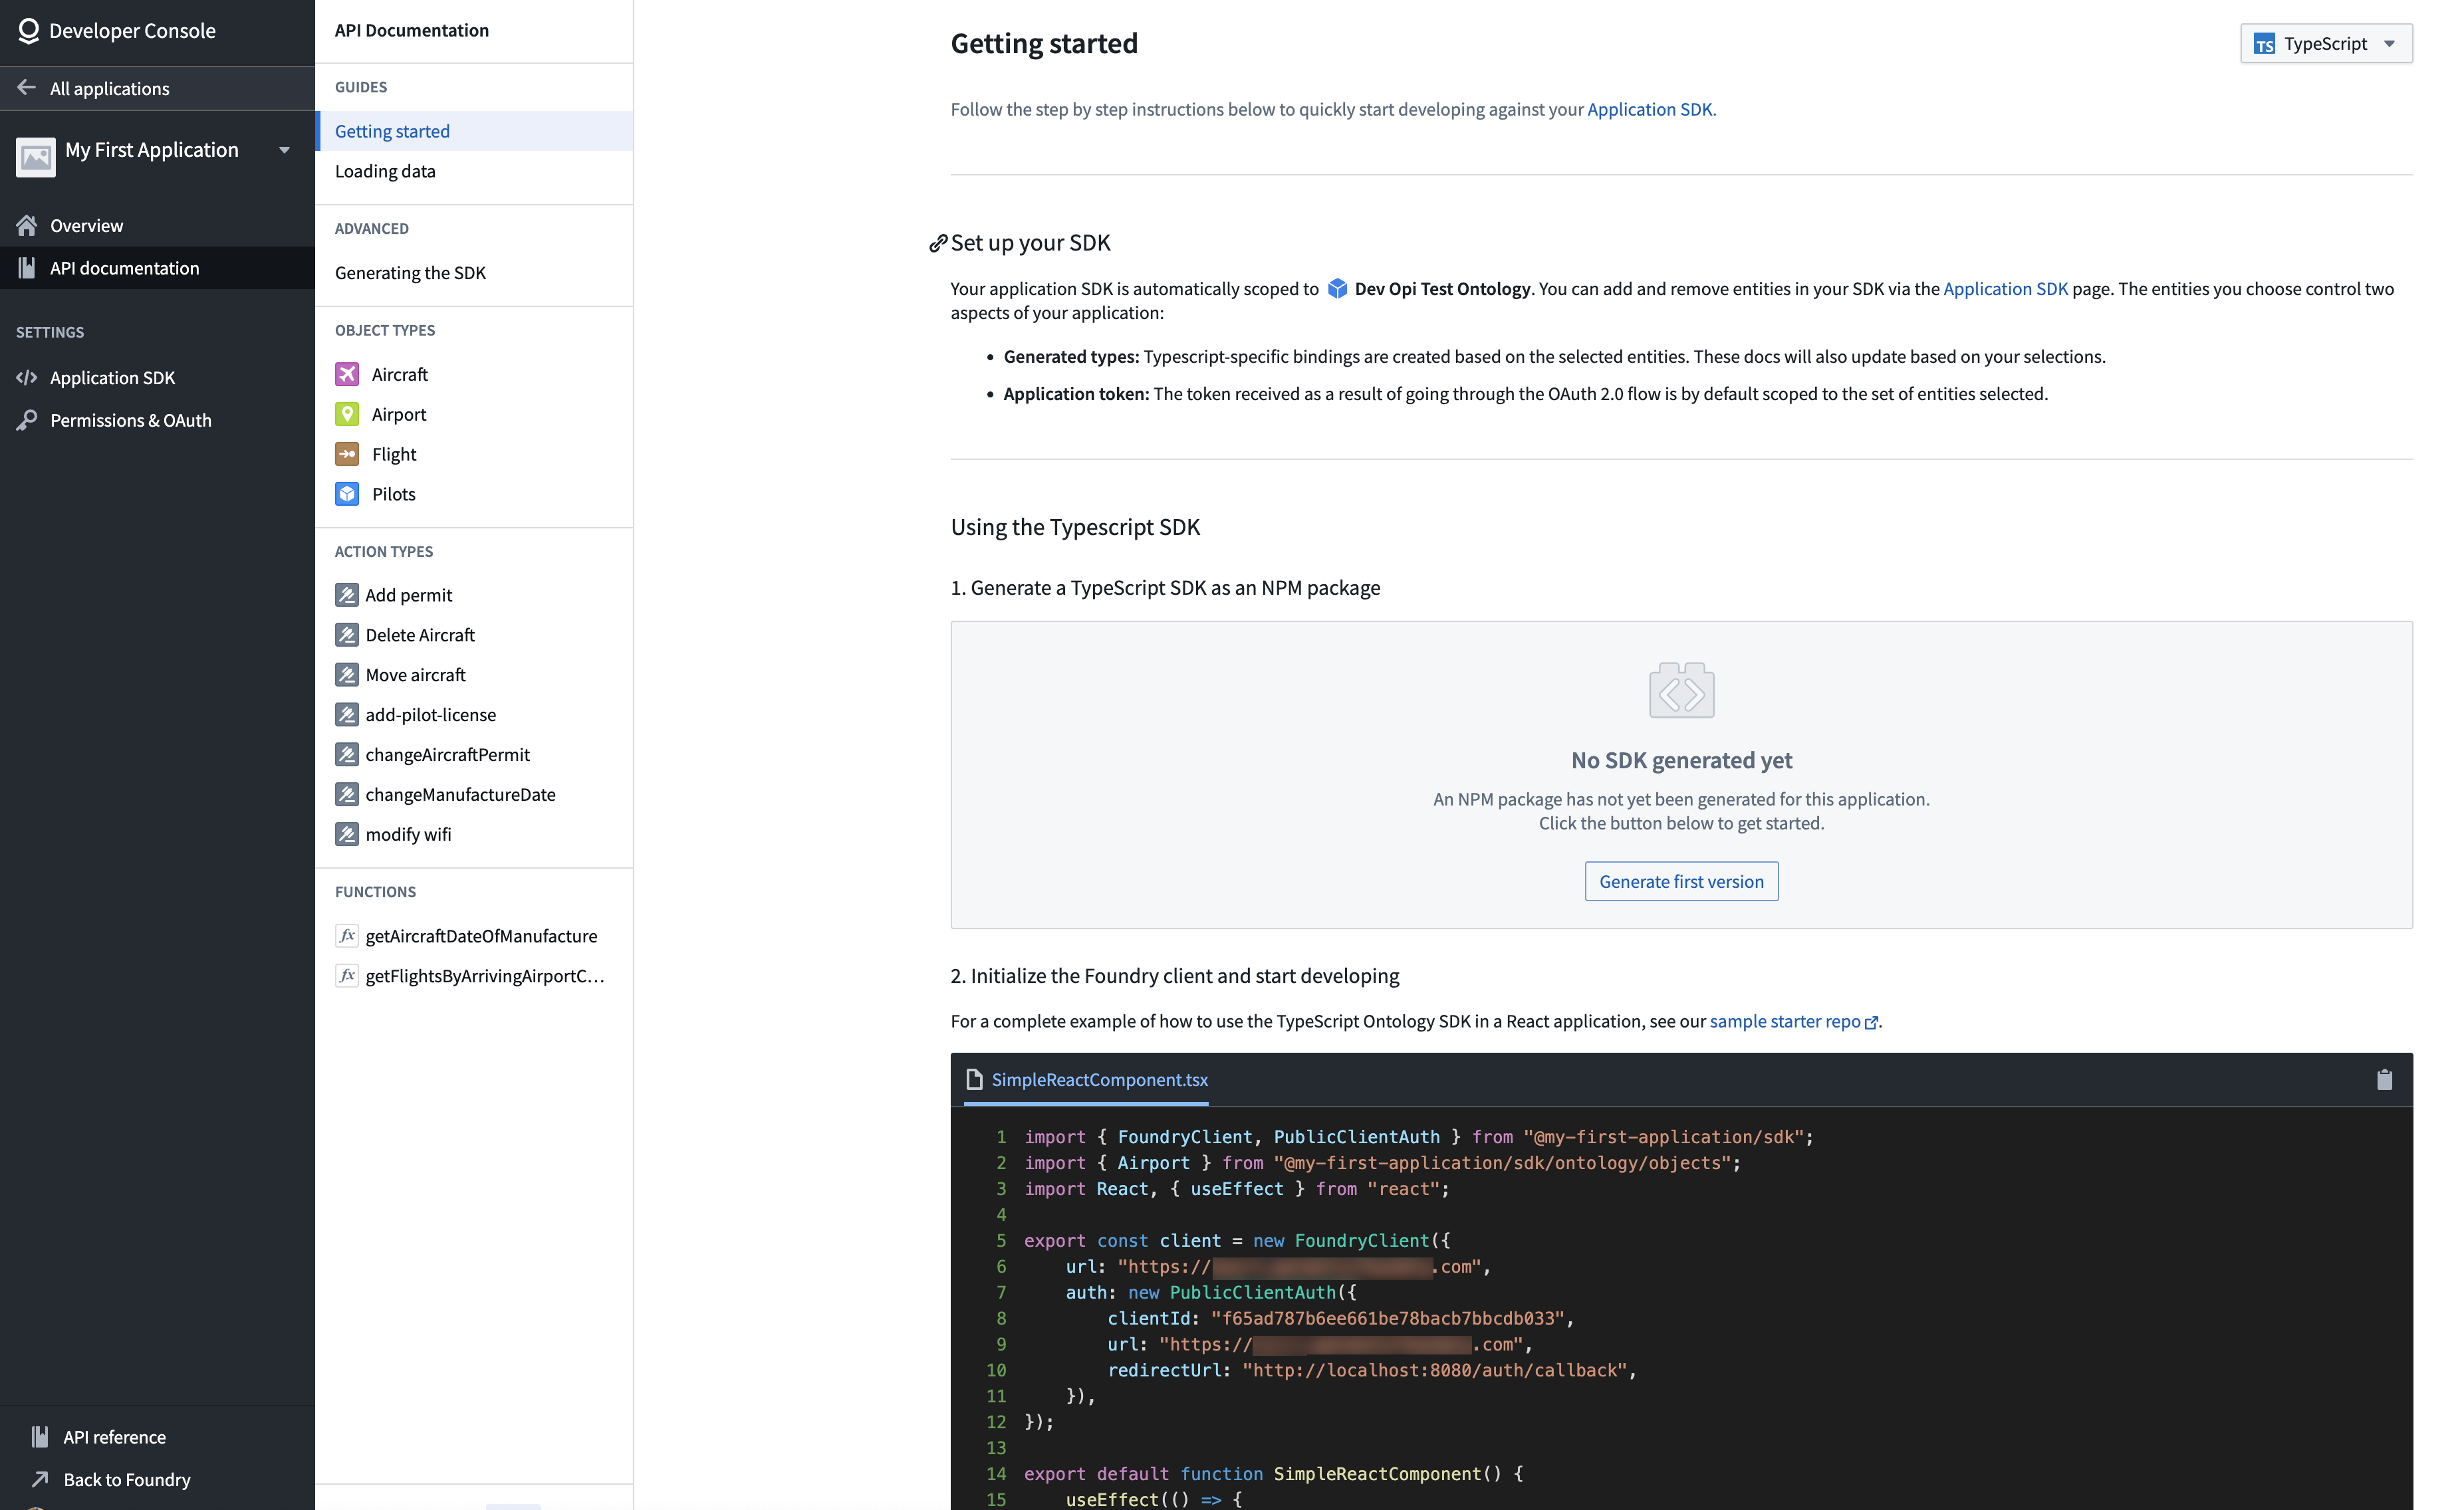Select the Pilots object type icon
Image resolution: width=2464 pixels, height=1510 pixels.
pyautogui.click(x=346, y=492)
